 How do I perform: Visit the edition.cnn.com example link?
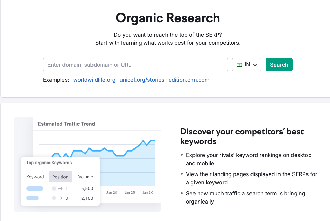click(189, 80)
